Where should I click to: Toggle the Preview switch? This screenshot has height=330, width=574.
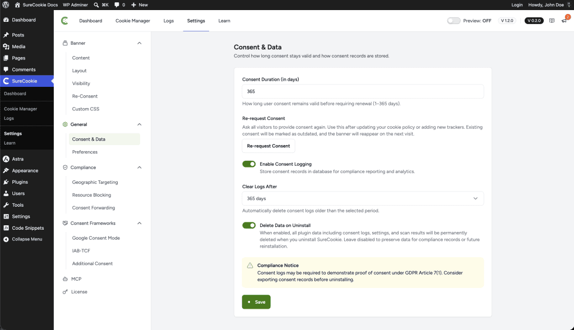pos(453,21)
